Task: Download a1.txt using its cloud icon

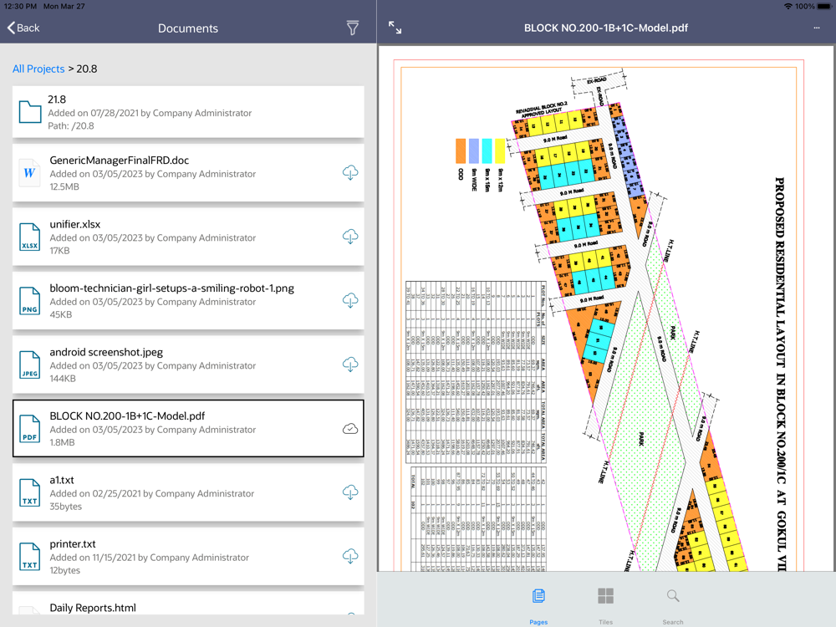Action: click(x=350, y=492)
